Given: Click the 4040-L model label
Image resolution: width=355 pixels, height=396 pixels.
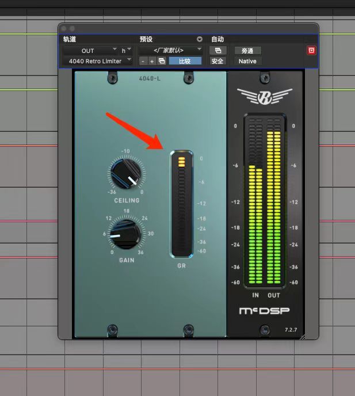Looking at the screenshot, I should point(150,78).
